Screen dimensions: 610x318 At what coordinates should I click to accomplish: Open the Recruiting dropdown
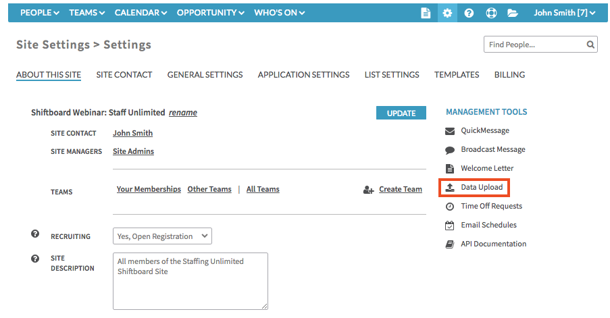click(x=162, y=236)
